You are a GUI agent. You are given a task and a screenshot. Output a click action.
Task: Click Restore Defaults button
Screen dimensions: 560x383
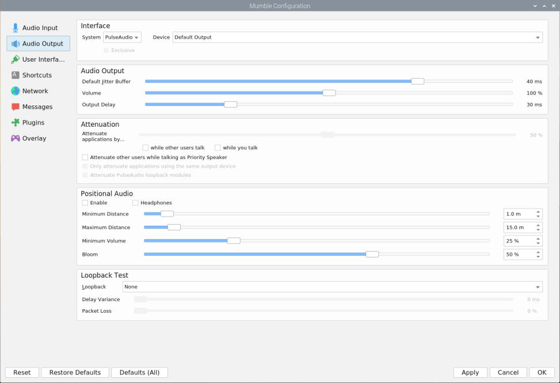click(75, 373)
